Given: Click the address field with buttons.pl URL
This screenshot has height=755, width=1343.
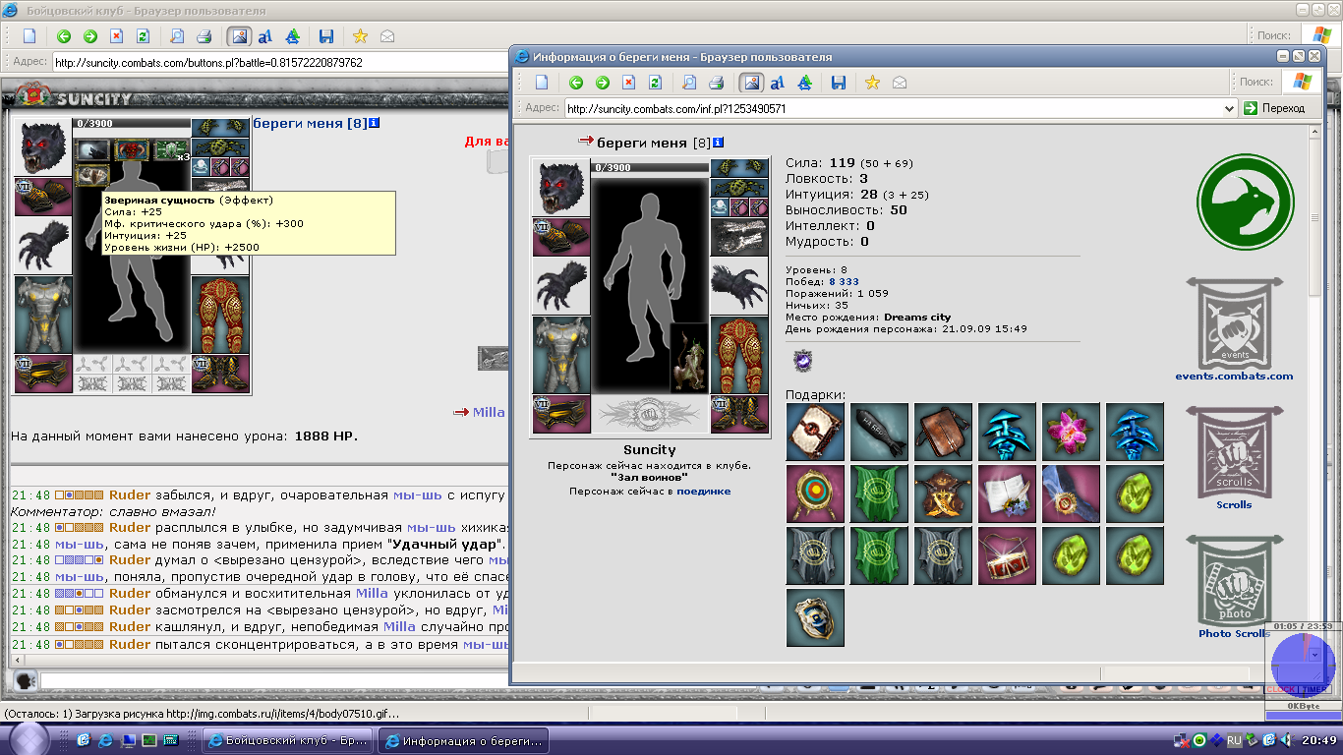Looking at the screenshot, I should [280, 62].
